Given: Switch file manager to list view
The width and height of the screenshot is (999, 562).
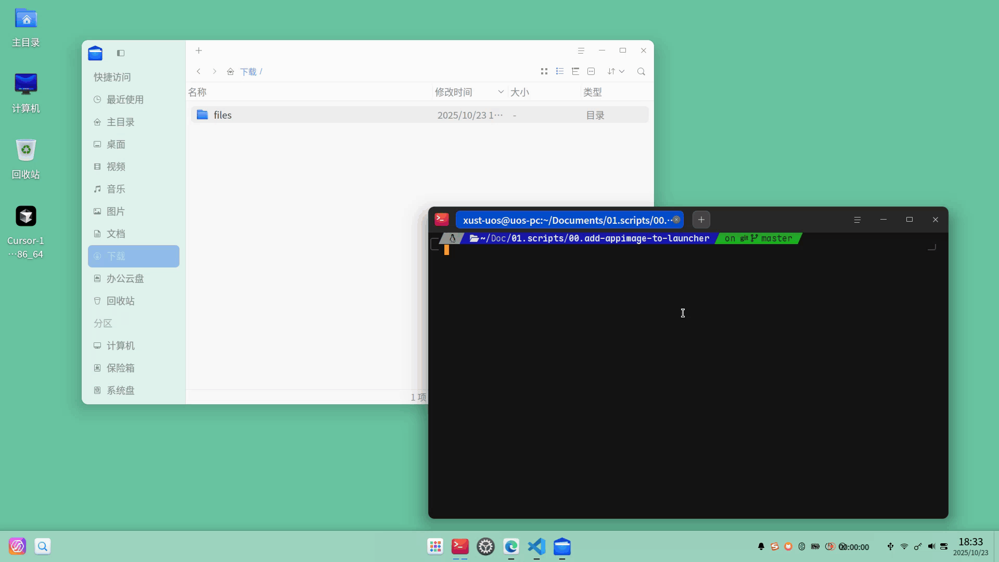Looking at the screenshot, I should tap(560, 71).
